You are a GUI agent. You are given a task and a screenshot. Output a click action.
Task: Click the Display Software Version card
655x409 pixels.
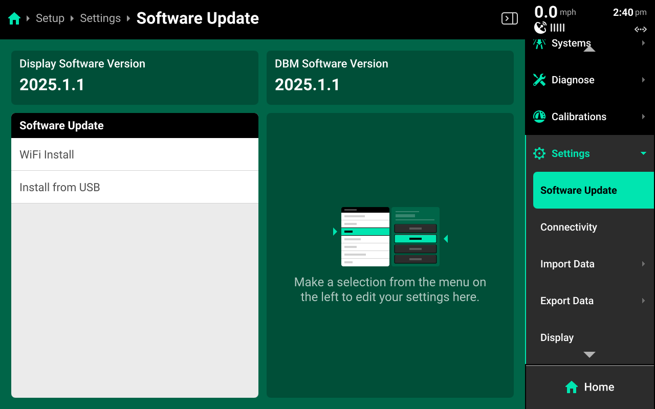[135, 78]
